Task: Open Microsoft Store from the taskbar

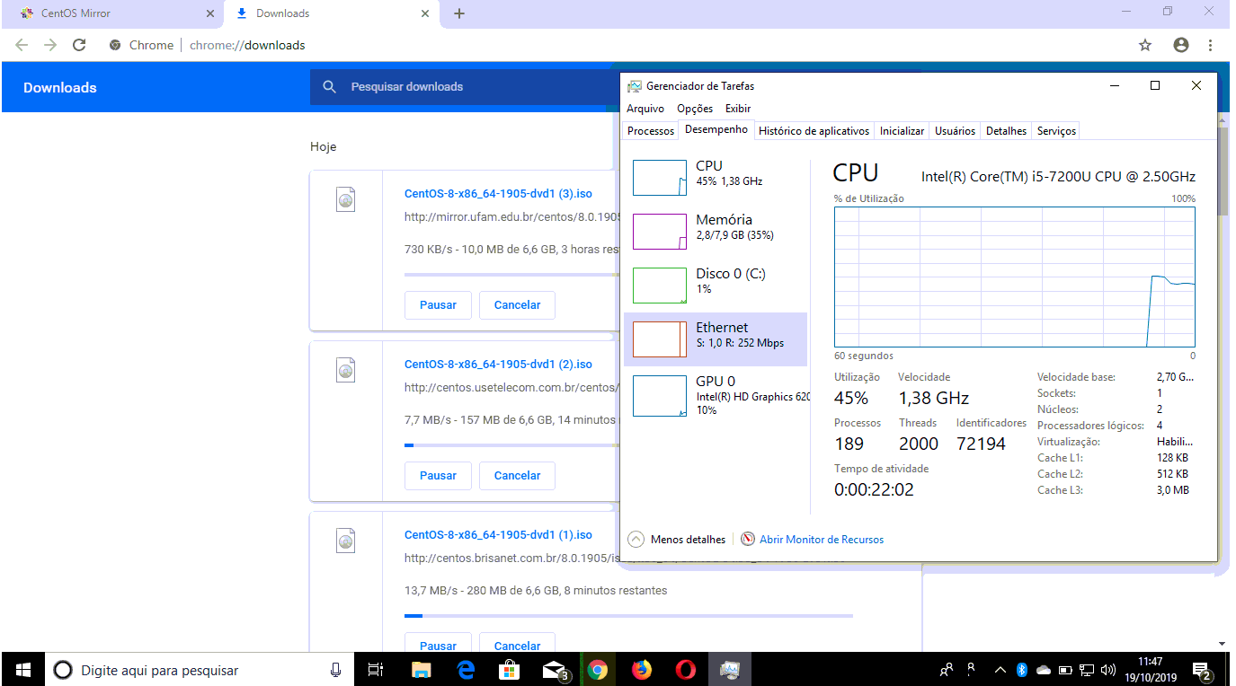Action: click(x=509, y=670)
